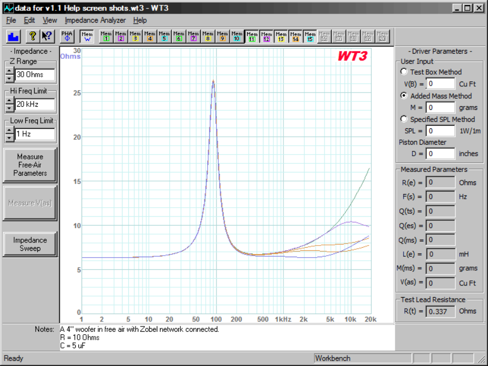Click the yellow question mark help icon
This screenshot has height=366, width=488.
click(33, 36)
